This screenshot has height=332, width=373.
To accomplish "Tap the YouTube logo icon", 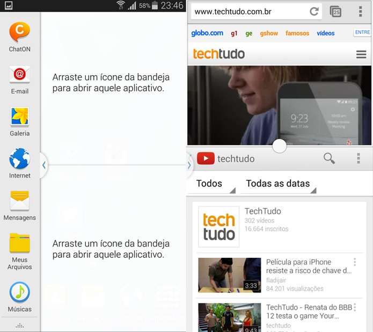I will [x=206, y=158].
